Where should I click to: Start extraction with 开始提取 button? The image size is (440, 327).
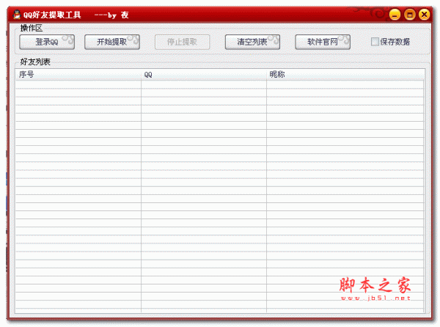(112, 42)
